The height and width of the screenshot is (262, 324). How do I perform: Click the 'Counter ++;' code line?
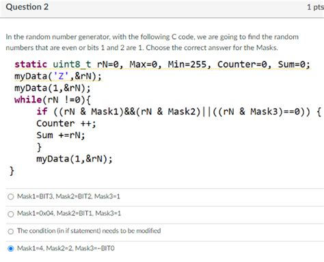point(66,123)
